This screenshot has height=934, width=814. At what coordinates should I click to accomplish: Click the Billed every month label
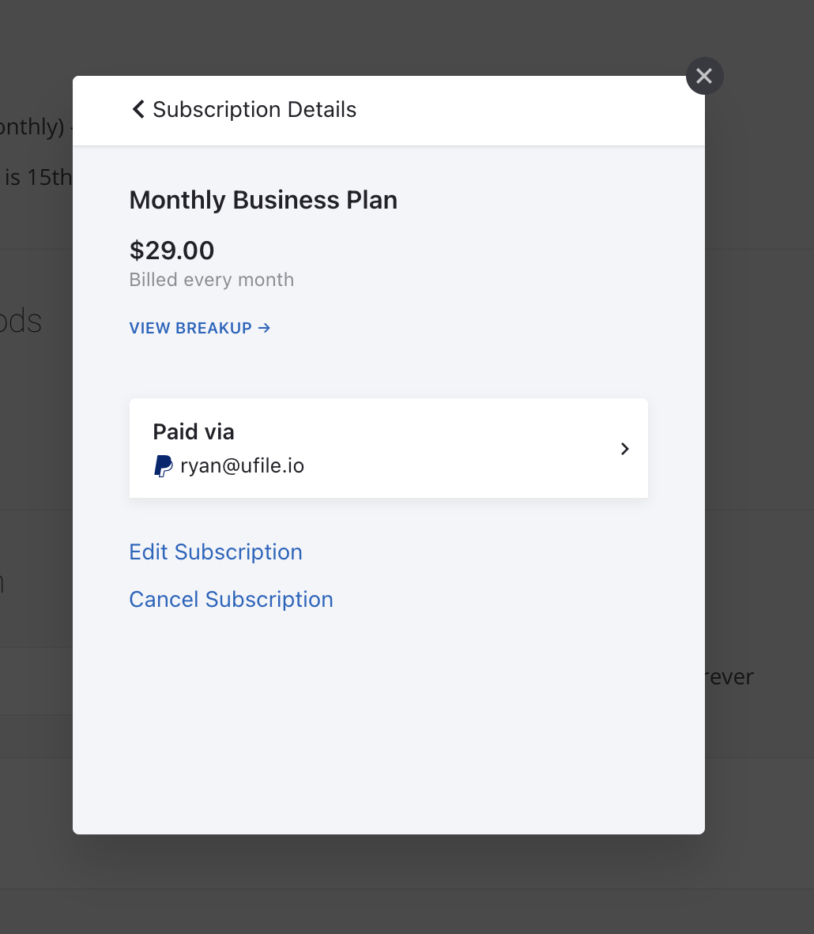pyautogui.click(x=211, y=280)
